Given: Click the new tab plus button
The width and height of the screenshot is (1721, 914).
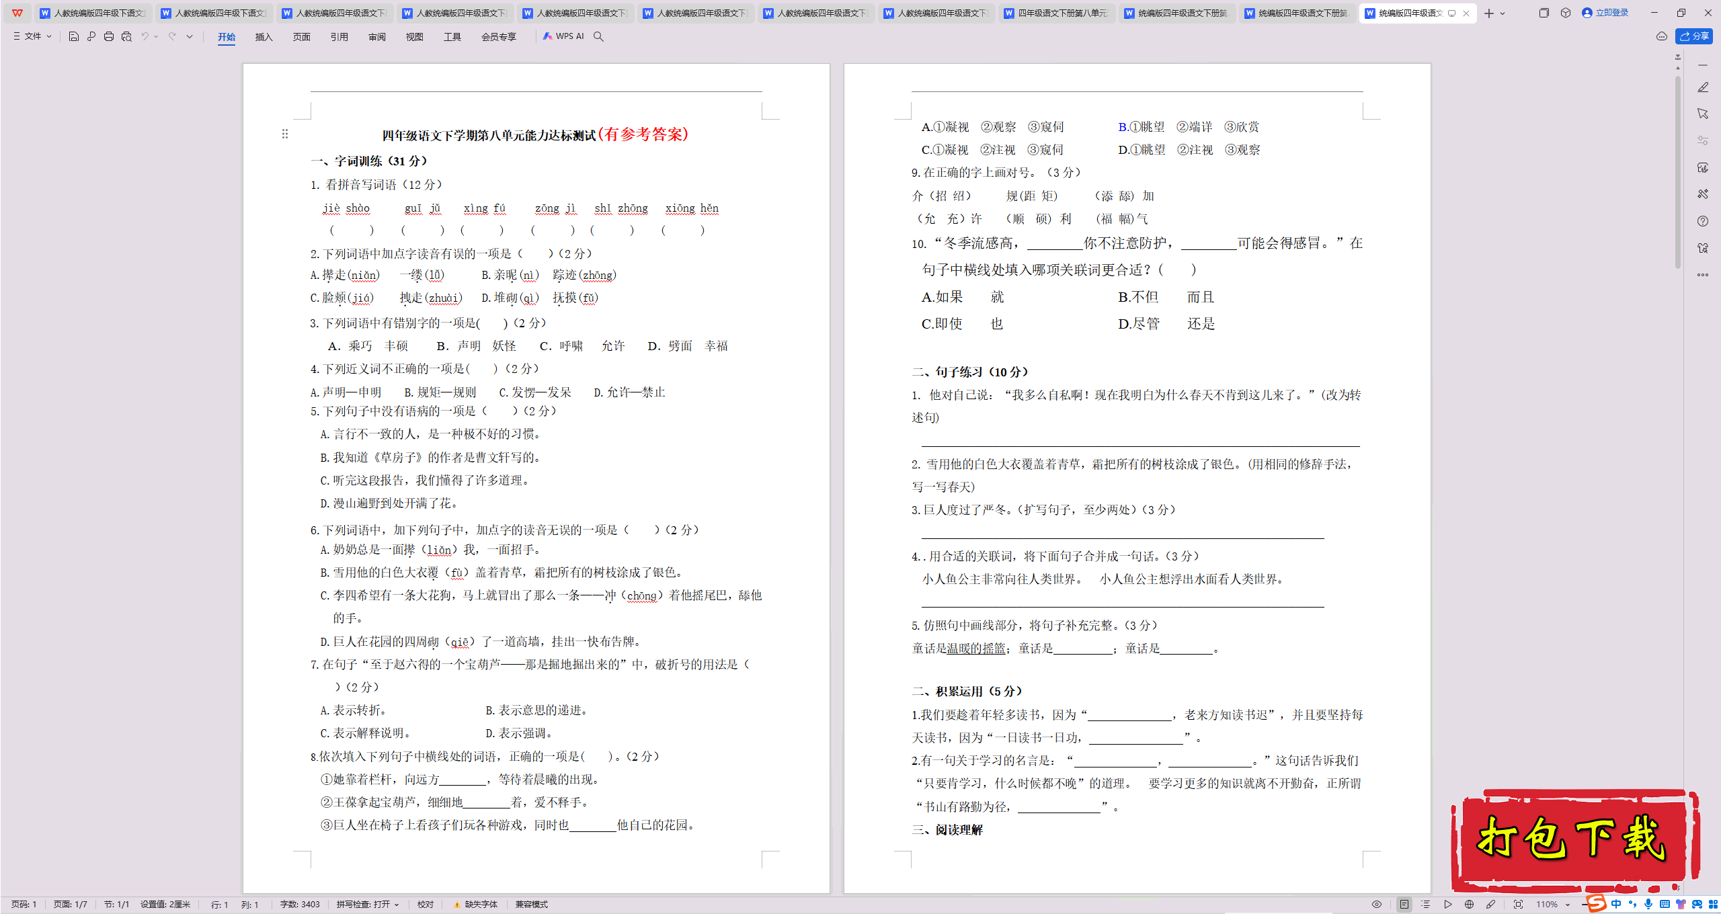Looking at the screenshot, I should [1489, 13].
